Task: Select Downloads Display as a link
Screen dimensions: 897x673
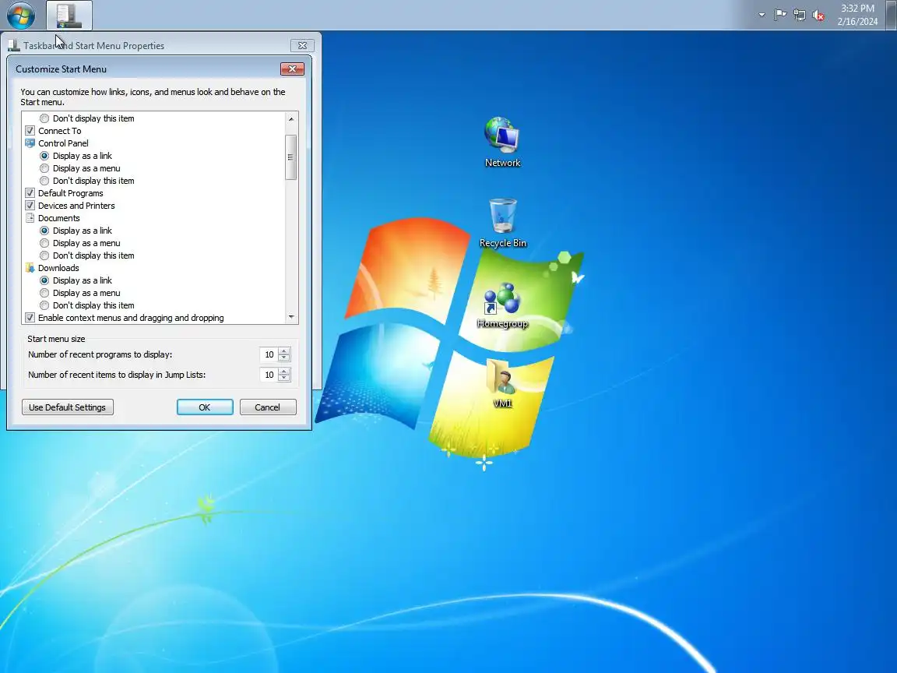Action: pyautogui.click(x=44, y=280)
